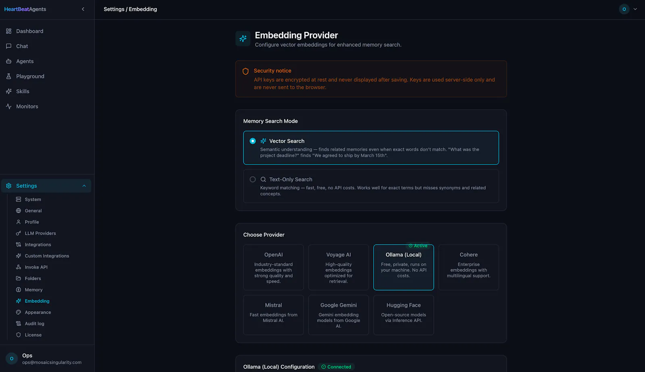Viewport: 645px width, 372px height.
Task: Click the License shield icon
Action: [18, 335]
